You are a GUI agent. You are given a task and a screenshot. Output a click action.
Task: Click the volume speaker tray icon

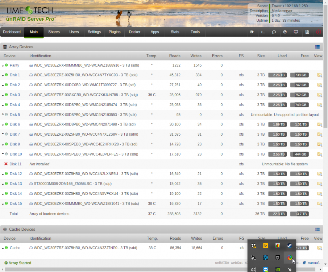point(254,269)
